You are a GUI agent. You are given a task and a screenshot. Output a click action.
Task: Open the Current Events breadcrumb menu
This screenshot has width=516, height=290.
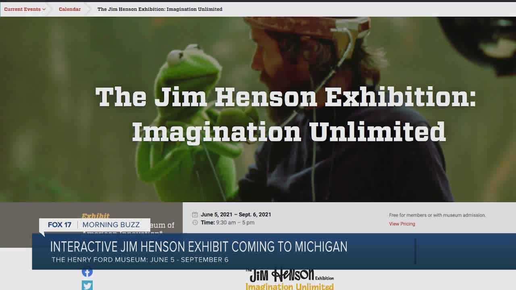pyautogui.click(x=22, y=9)
